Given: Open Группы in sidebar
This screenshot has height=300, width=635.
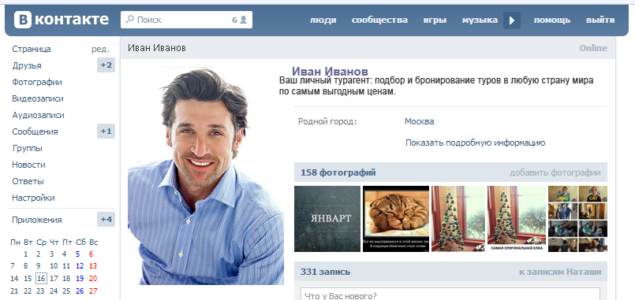Looking at the screenshot, I should coord(27,148).
